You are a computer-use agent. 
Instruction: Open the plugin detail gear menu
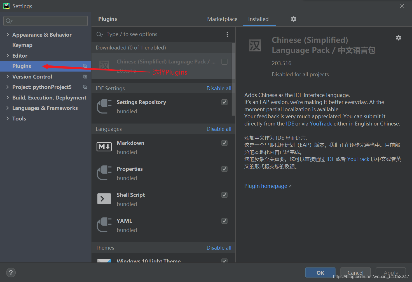click(x=399, y=38)
